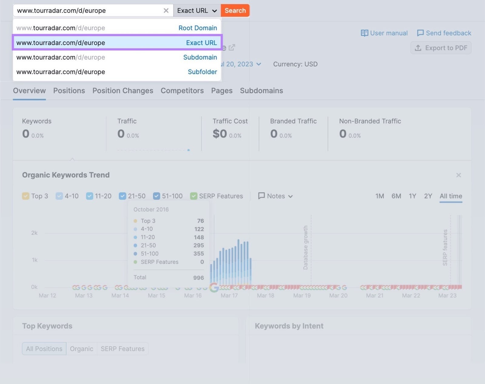Select All Positions filter in Top Keywords

pyautogui.click(x=44, y=349)
